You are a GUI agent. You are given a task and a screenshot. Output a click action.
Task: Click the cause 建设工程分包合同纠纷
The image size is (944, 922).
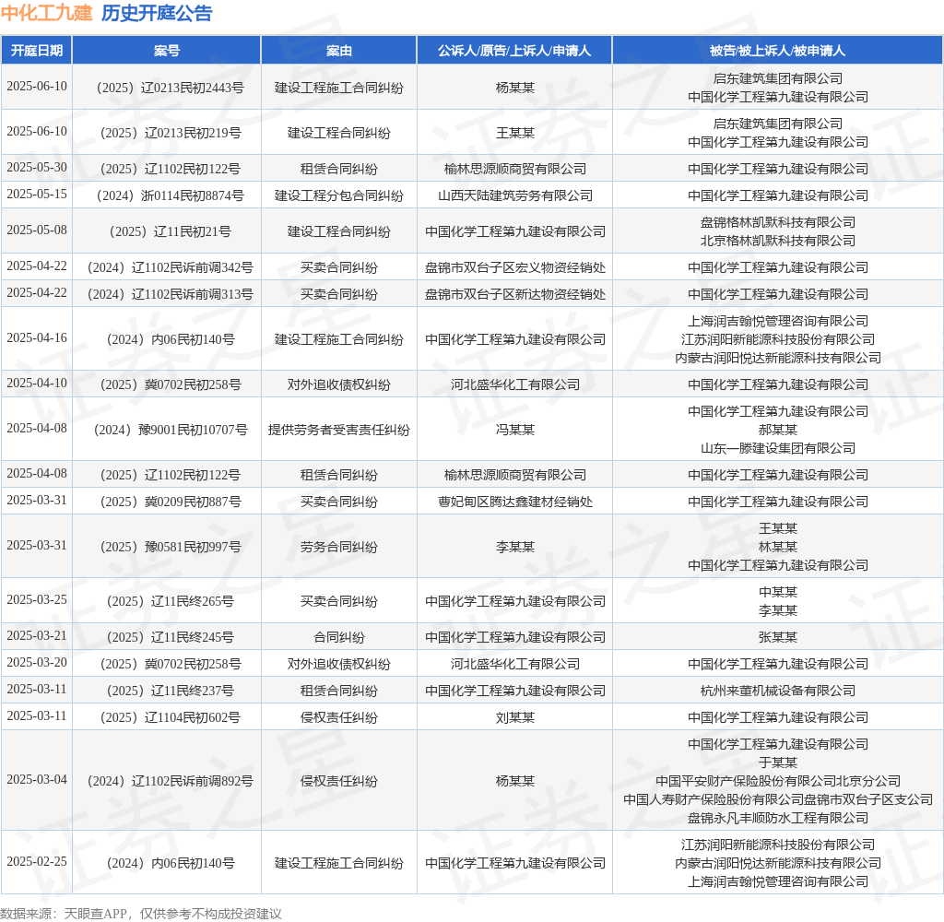tap(339, 195)
